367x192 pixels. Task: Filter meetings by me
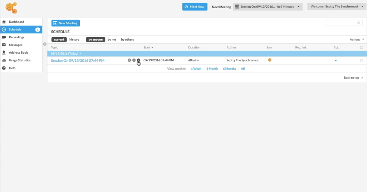[112, 39]
